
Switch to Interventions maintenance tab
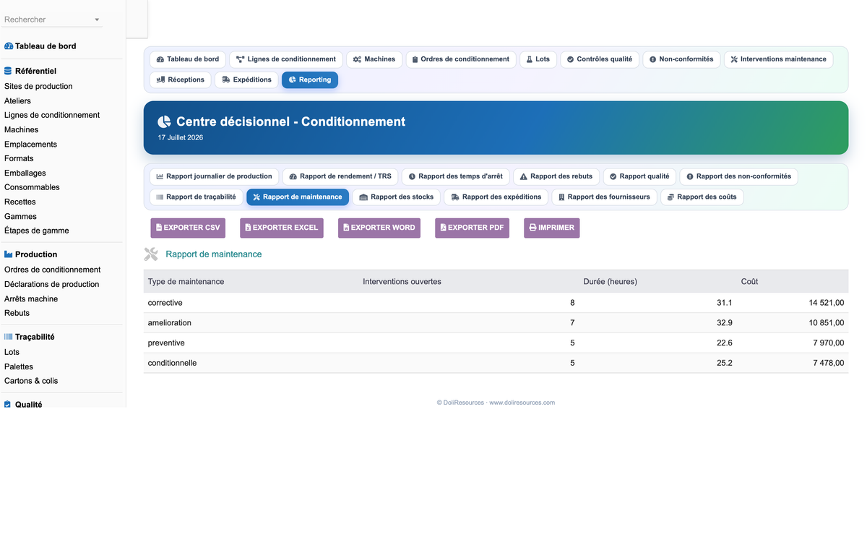tap(778, 59)
